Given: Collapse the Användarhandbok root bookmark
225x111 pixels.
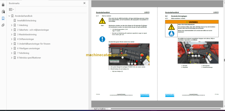Looking at the screenshot, I should coord(9,16).
